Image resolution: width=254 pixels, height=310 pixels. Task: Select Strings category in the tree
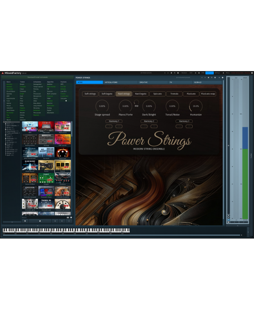[9, 153]
